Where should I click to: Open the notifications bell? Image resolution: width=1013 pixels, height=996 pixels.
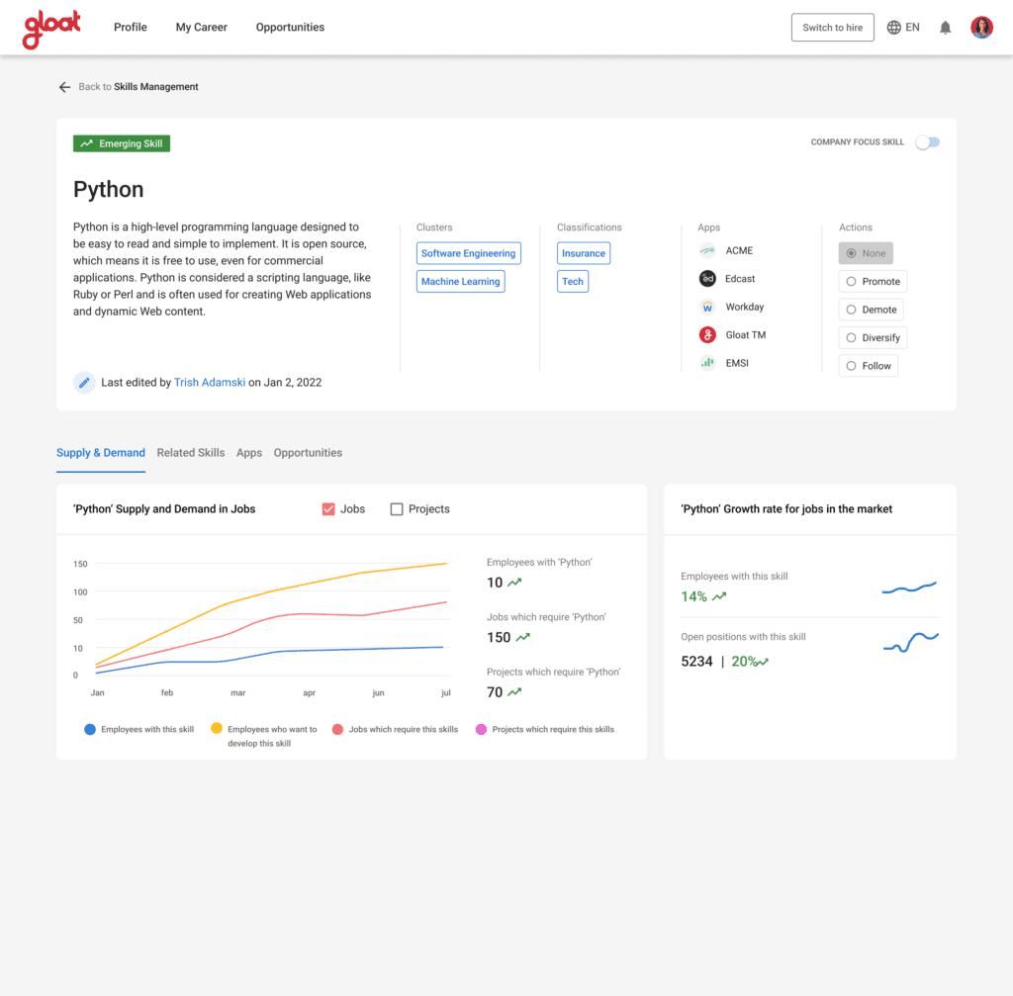coord(945,27)
